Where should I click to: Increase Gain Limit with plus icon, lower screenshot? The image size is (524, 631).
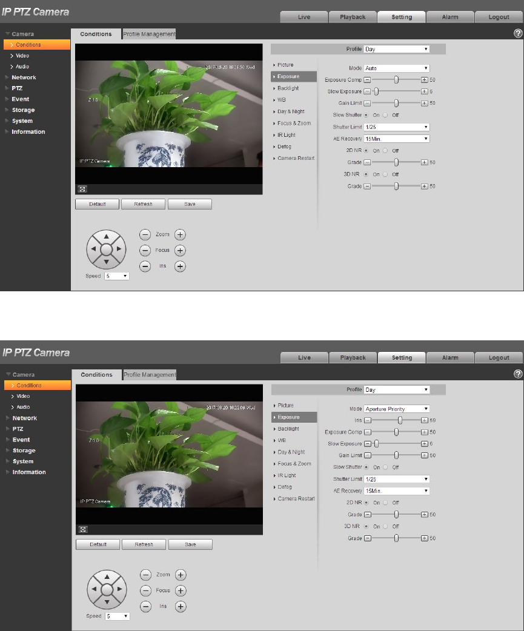tap(424, 455)
